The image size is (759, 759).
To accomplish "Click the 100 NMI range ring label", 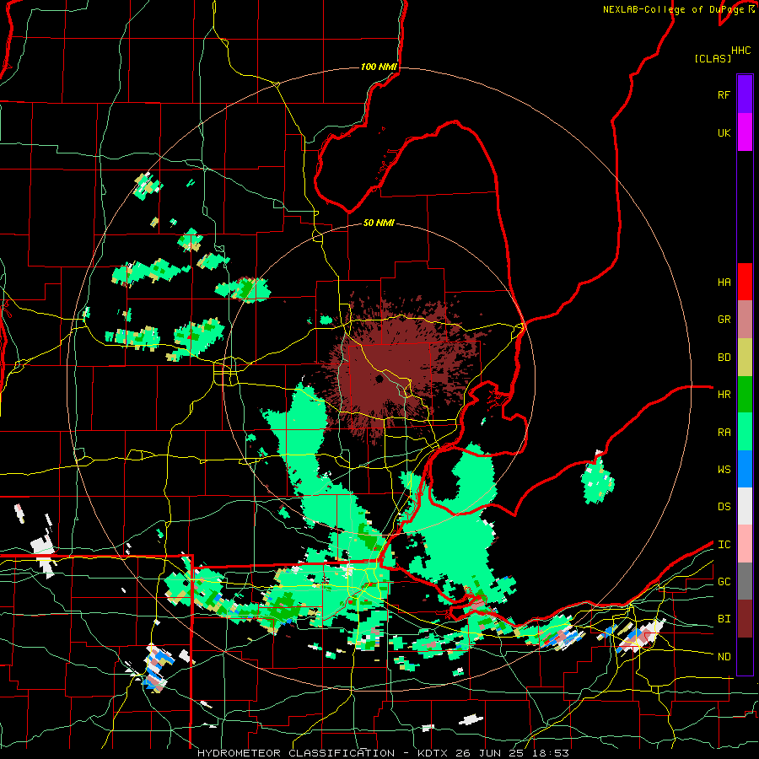I will (x=379, y=67).
